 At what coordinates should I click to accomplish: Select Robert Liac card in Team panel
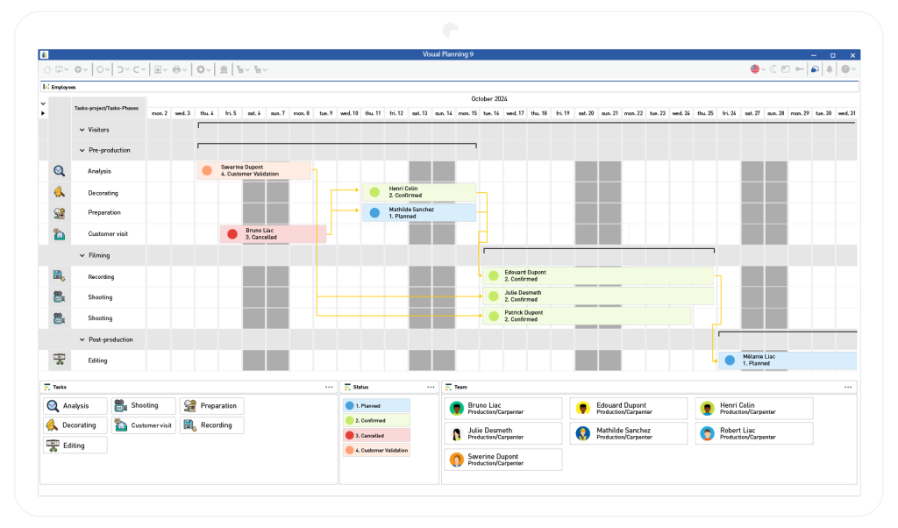click(x=754, y=433)
